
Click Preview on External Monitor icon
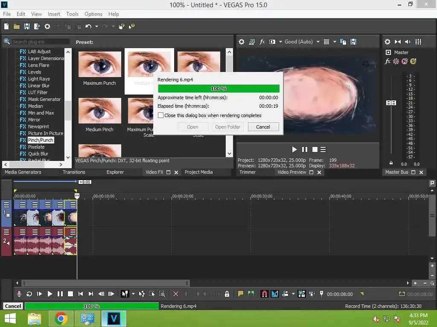pyautogui.click(x=252, y=42)
